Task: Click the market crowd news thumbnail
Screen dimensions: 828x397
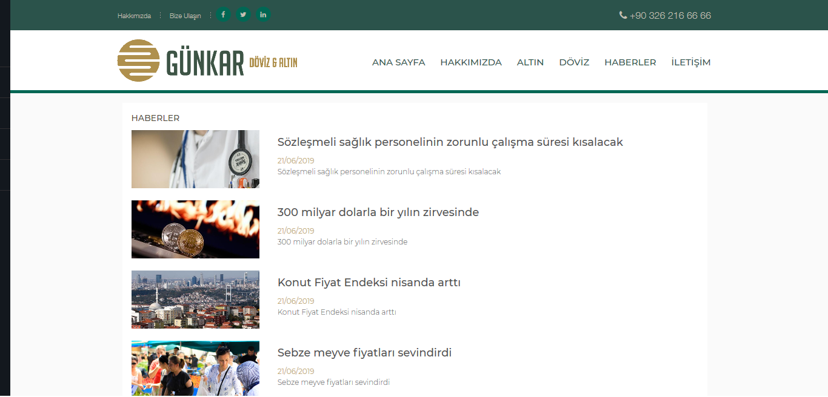Action: [195, 369]
